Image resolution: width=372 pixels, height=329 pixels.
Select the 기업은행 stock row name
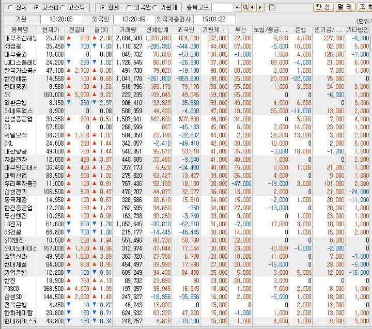point(16,273)
